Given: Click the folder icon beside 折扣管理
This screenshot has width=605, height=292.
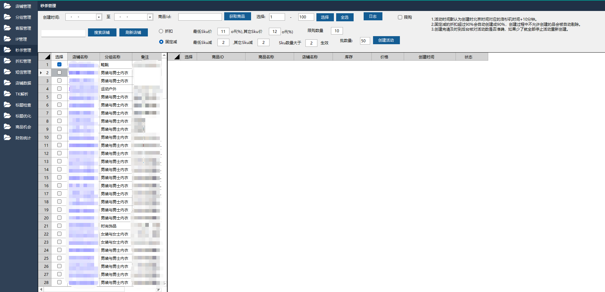Looking at the screenshot, I should [7, 61].
